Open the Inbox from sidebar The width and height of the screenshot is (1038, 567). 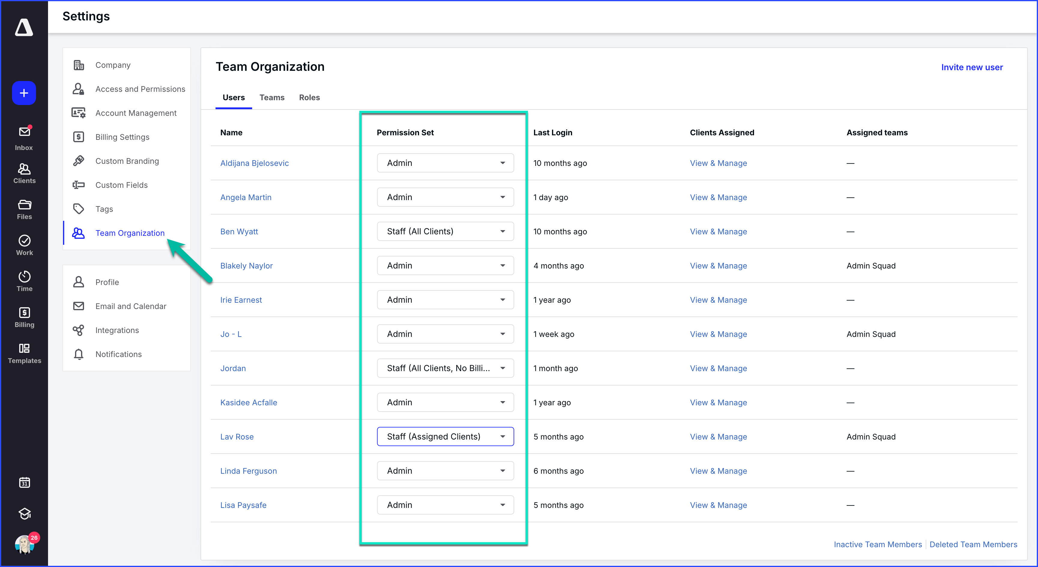pos(24,138)
